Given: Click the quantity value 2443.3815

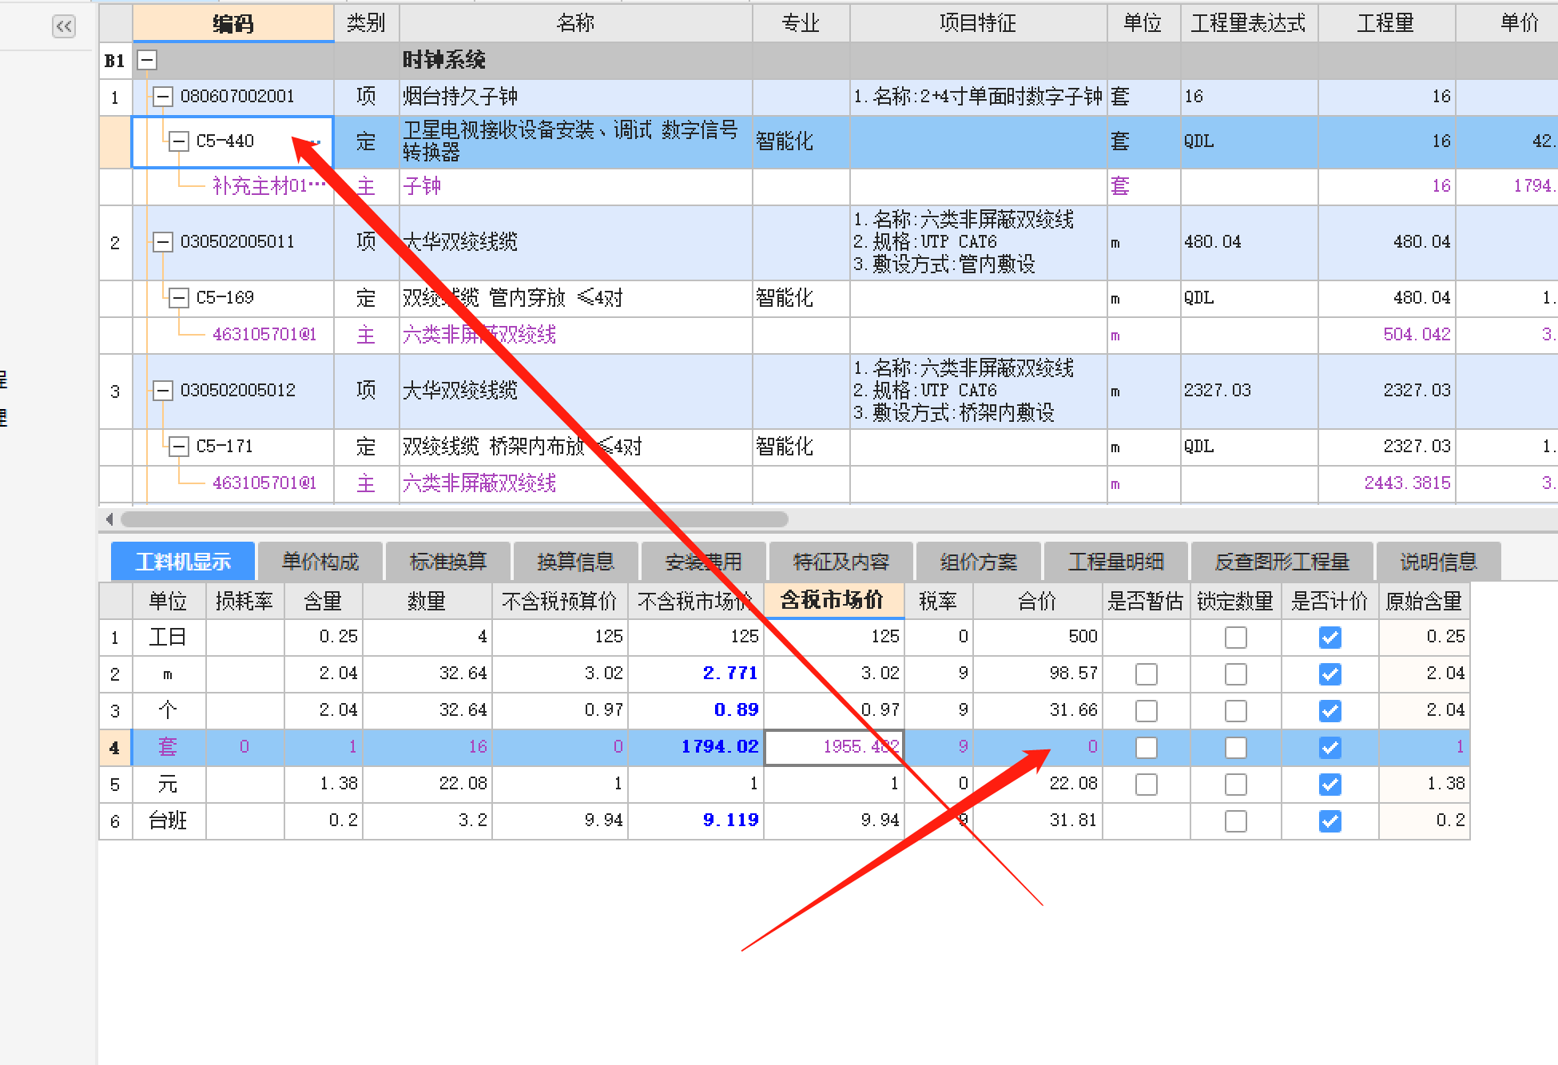Looking at the screenshot, I should (x=1407, y=483).
